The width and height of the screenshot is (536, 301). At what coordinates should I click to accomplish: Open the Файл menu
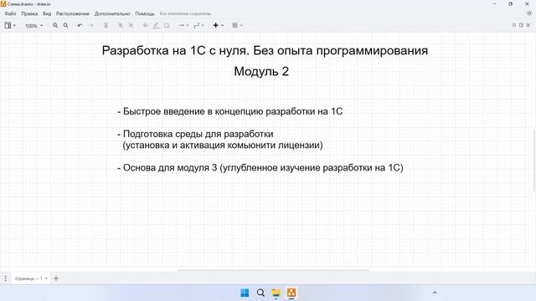point(10,13)
